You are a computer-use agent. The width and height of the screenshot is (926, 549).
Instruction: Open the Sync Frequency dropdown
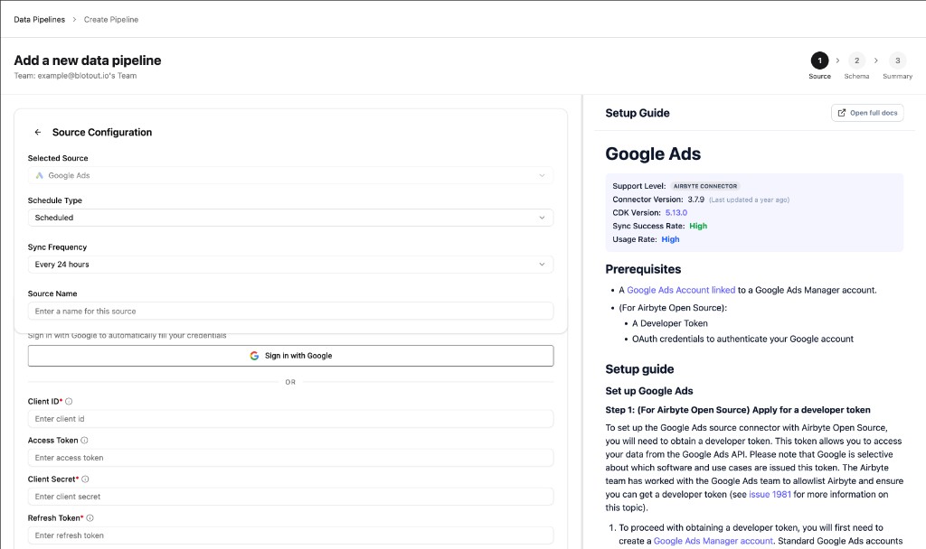pyautogui.click(x=290, y=265)
